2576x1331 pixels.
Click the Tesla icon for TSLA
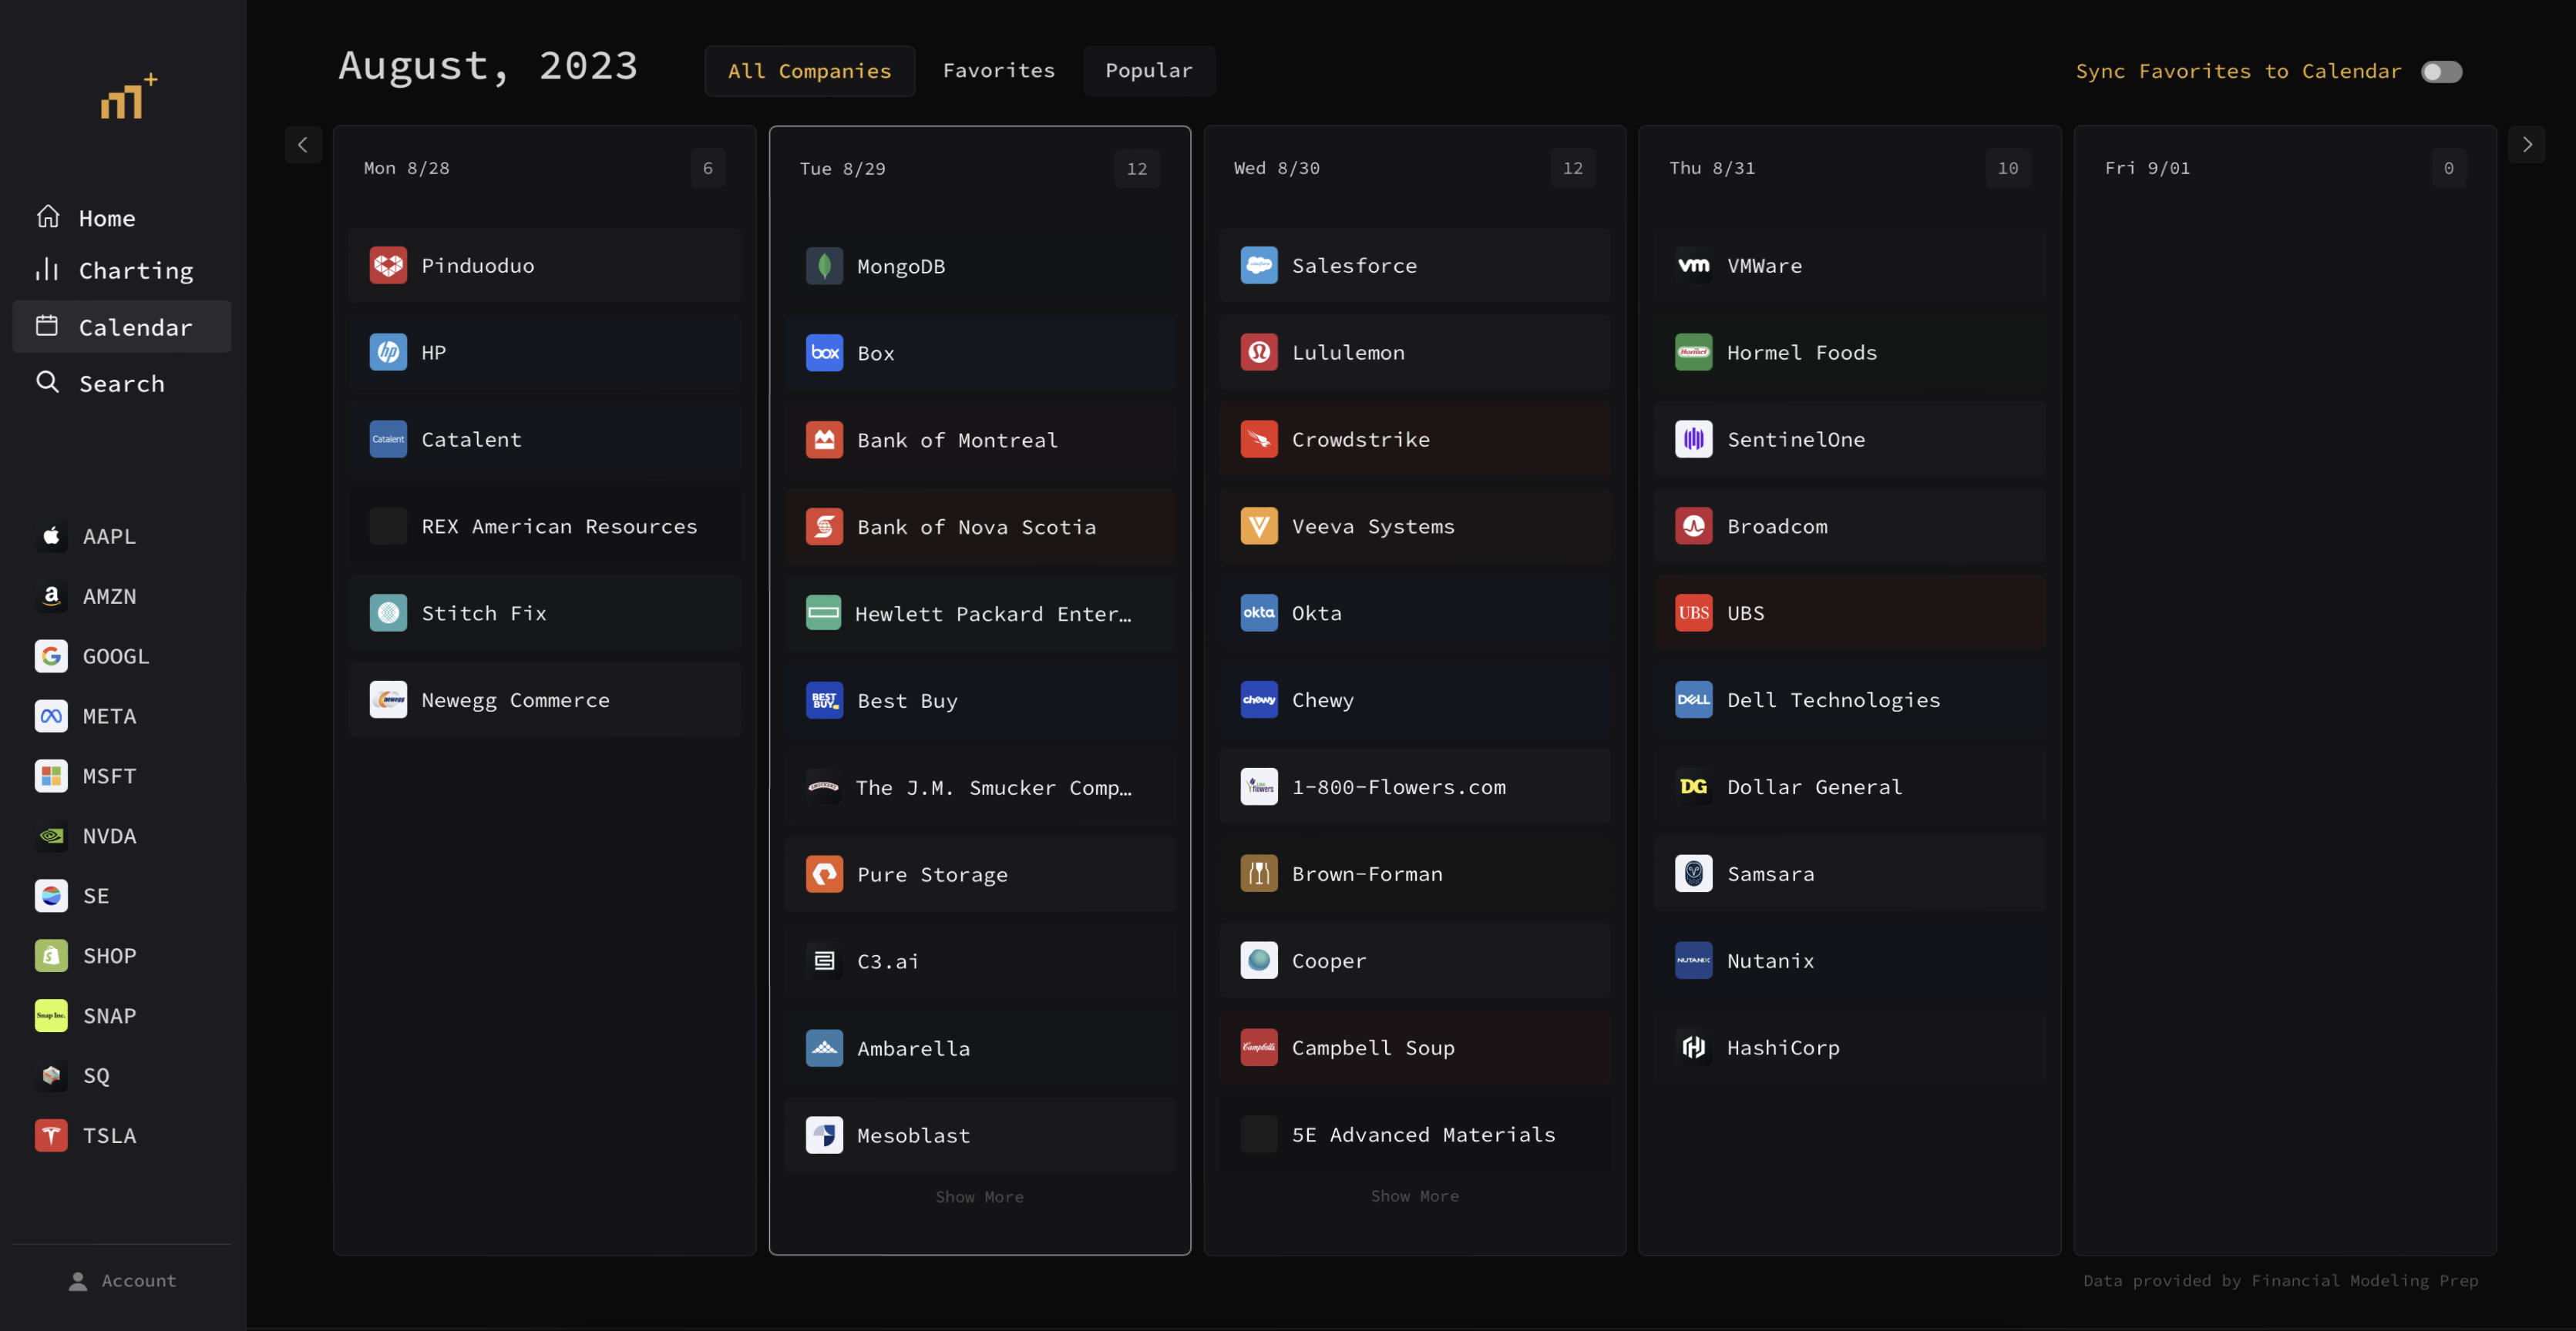51,1136
